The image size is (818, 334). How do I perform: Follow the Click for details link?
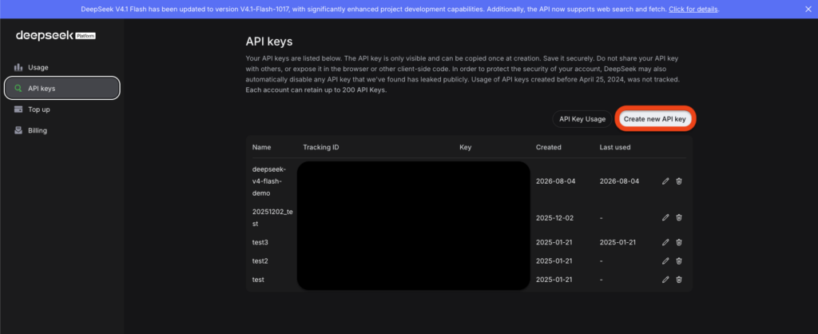[x=693, y=10]
